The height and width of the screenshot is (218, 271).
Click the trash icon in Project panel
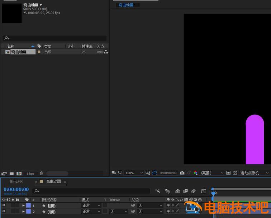42,174
